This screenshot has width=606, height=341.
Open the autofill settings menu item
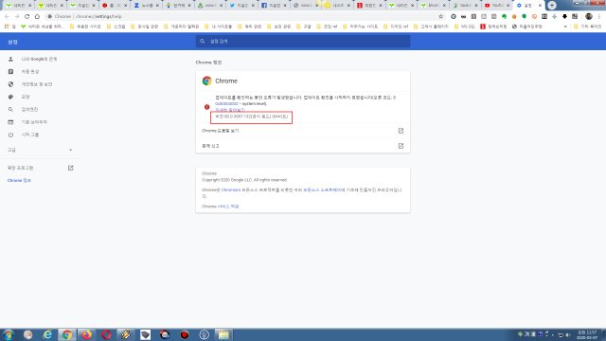pos(30,72)
